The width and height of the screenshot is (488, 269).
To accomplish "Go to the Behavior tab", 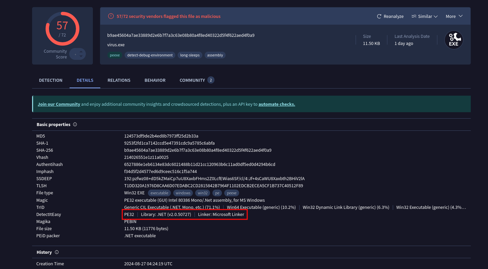I will point(155,80).
